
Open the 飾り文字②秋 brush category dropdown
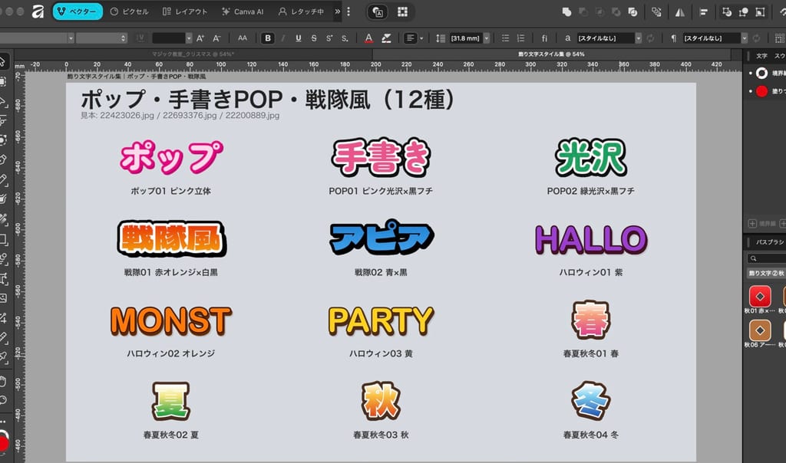[x=766, y=274]
